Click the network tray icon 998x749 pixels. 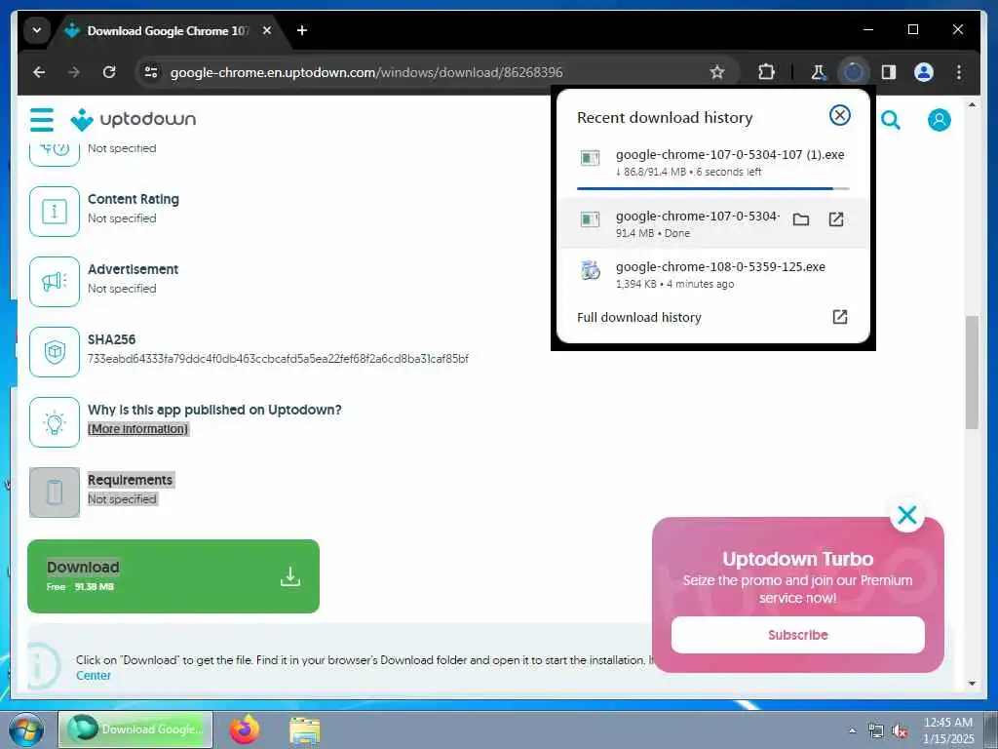[876, 731]
